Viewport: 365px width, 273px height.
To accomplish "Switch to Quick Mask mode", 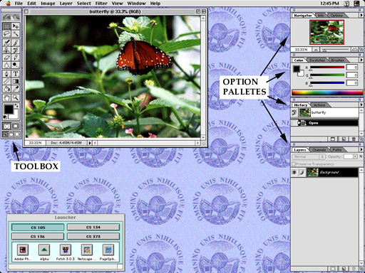I will point(16,127).
